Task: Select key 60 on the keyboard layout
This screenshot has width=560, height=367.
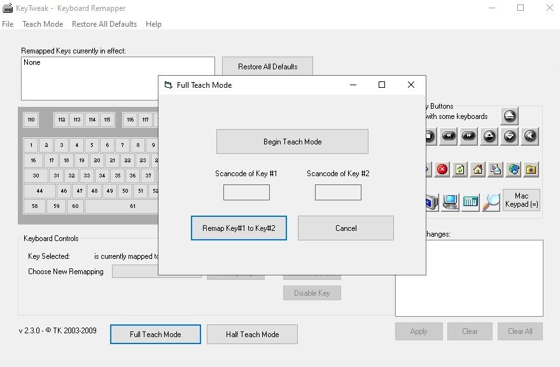Action: (x=75, y=206)
